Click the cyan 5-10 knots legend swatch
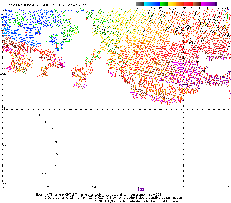This screenshot has height=203, width=231. pyautogui.click(x=148, y=4)
